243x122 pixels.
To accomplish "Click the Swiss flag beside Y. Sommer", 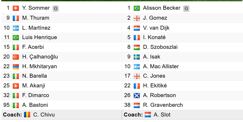I will (16, 8).
